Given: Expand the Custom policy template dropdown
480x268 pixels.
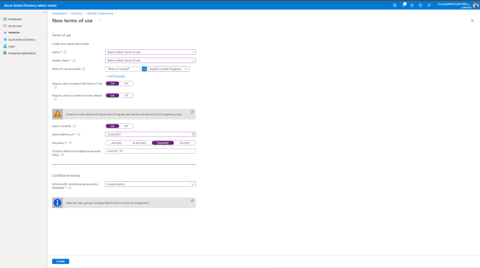Looking at the screenshot, I should coord(150,184).
